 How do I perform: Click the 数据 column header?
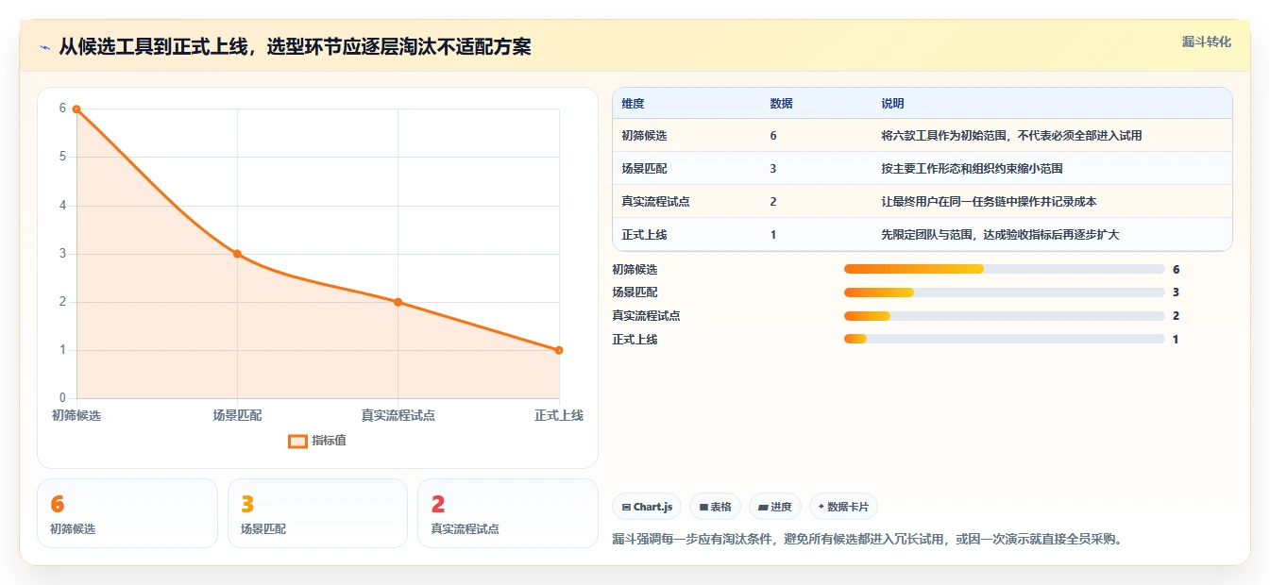(x=782, y=104)
